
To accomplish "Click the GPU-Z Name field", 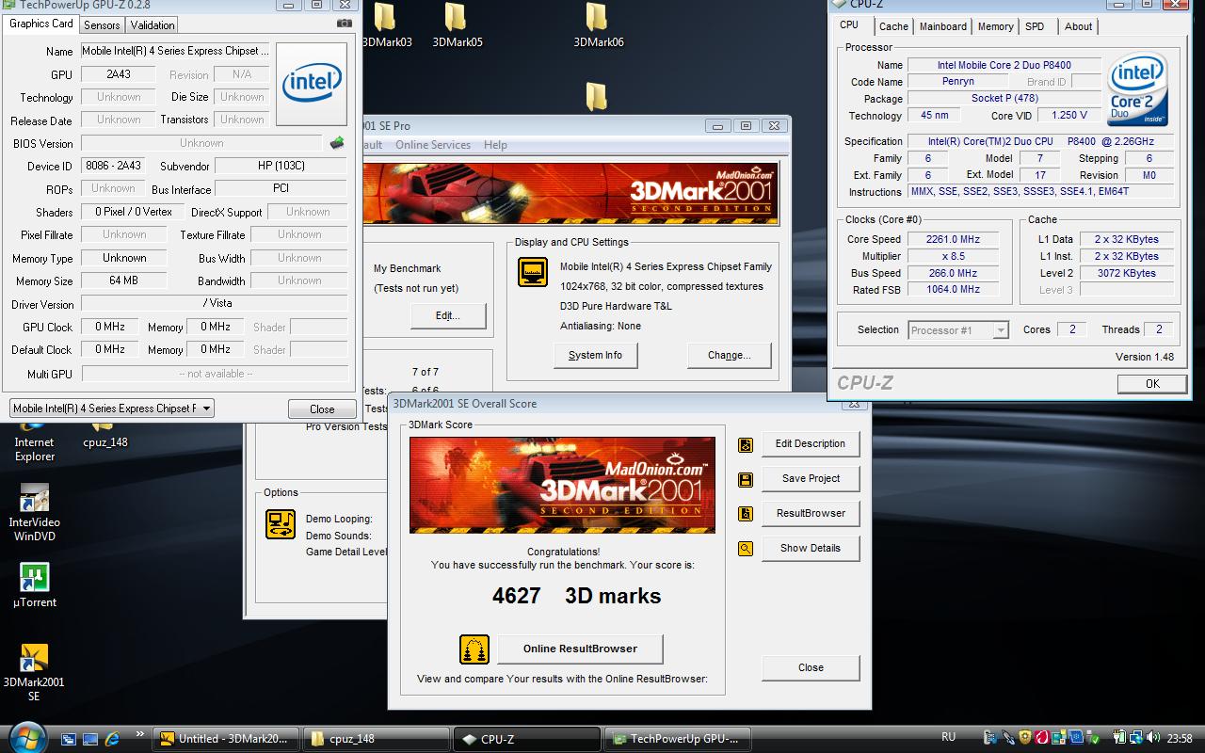I will (x=175, y=52).
